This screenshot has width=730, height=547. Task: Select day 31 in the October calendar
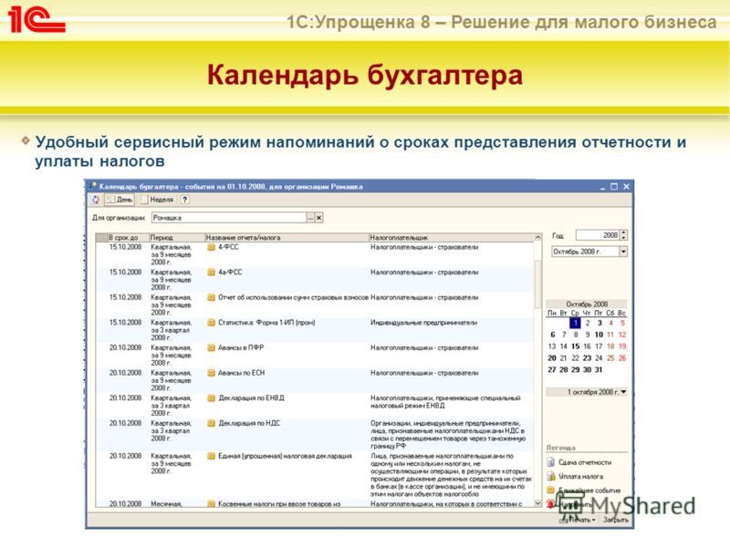599,369
